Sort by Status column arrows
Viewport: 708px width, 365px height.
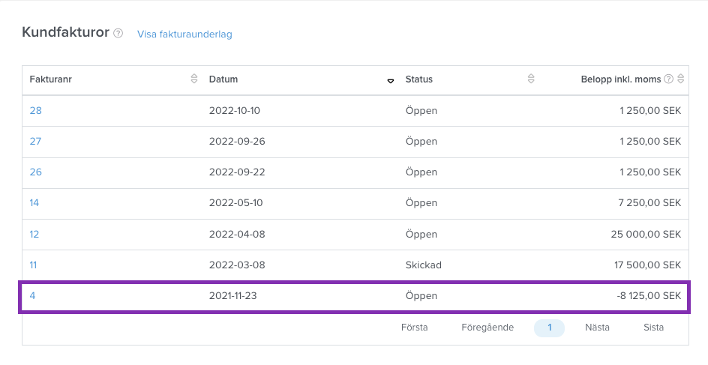pos(531,79)
